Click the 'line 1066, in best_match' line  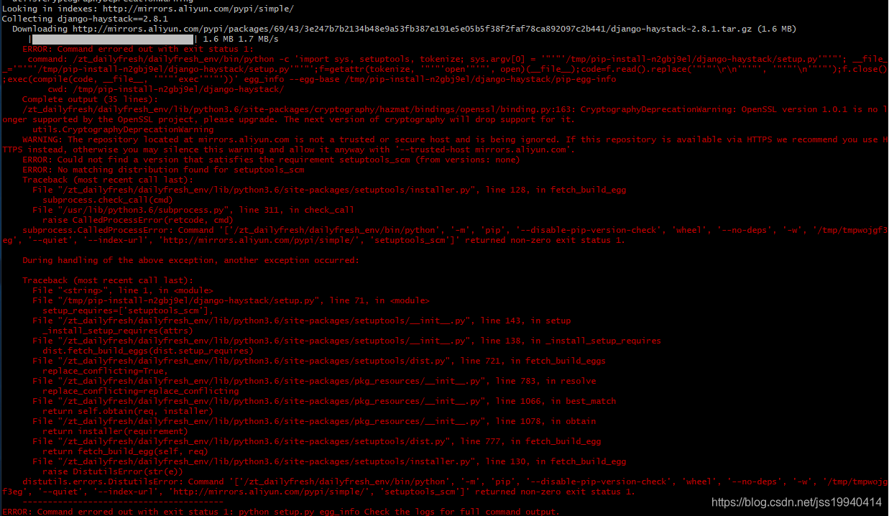(324, 401)
